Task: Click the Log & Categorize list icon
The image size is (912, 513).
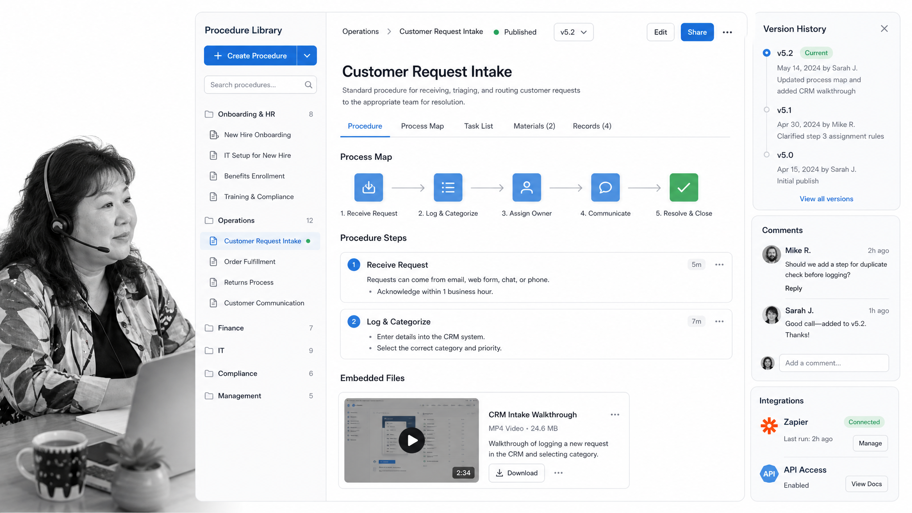Action: click(x=448, y=187)
